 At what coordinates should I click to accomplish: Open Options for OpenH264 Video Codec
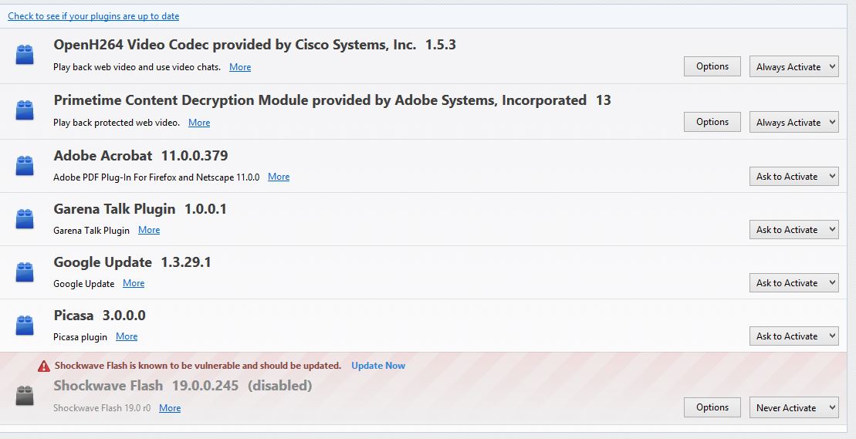tap(712, 66)
